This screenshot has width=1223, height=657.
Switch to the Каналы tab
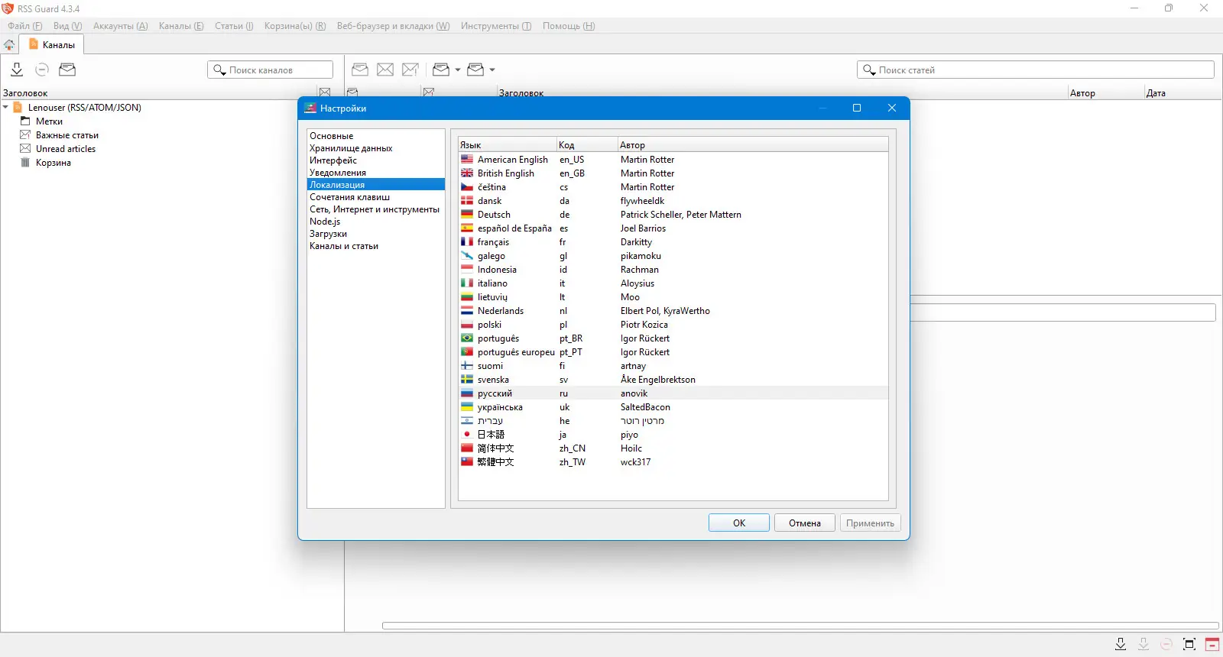(51, 45)
